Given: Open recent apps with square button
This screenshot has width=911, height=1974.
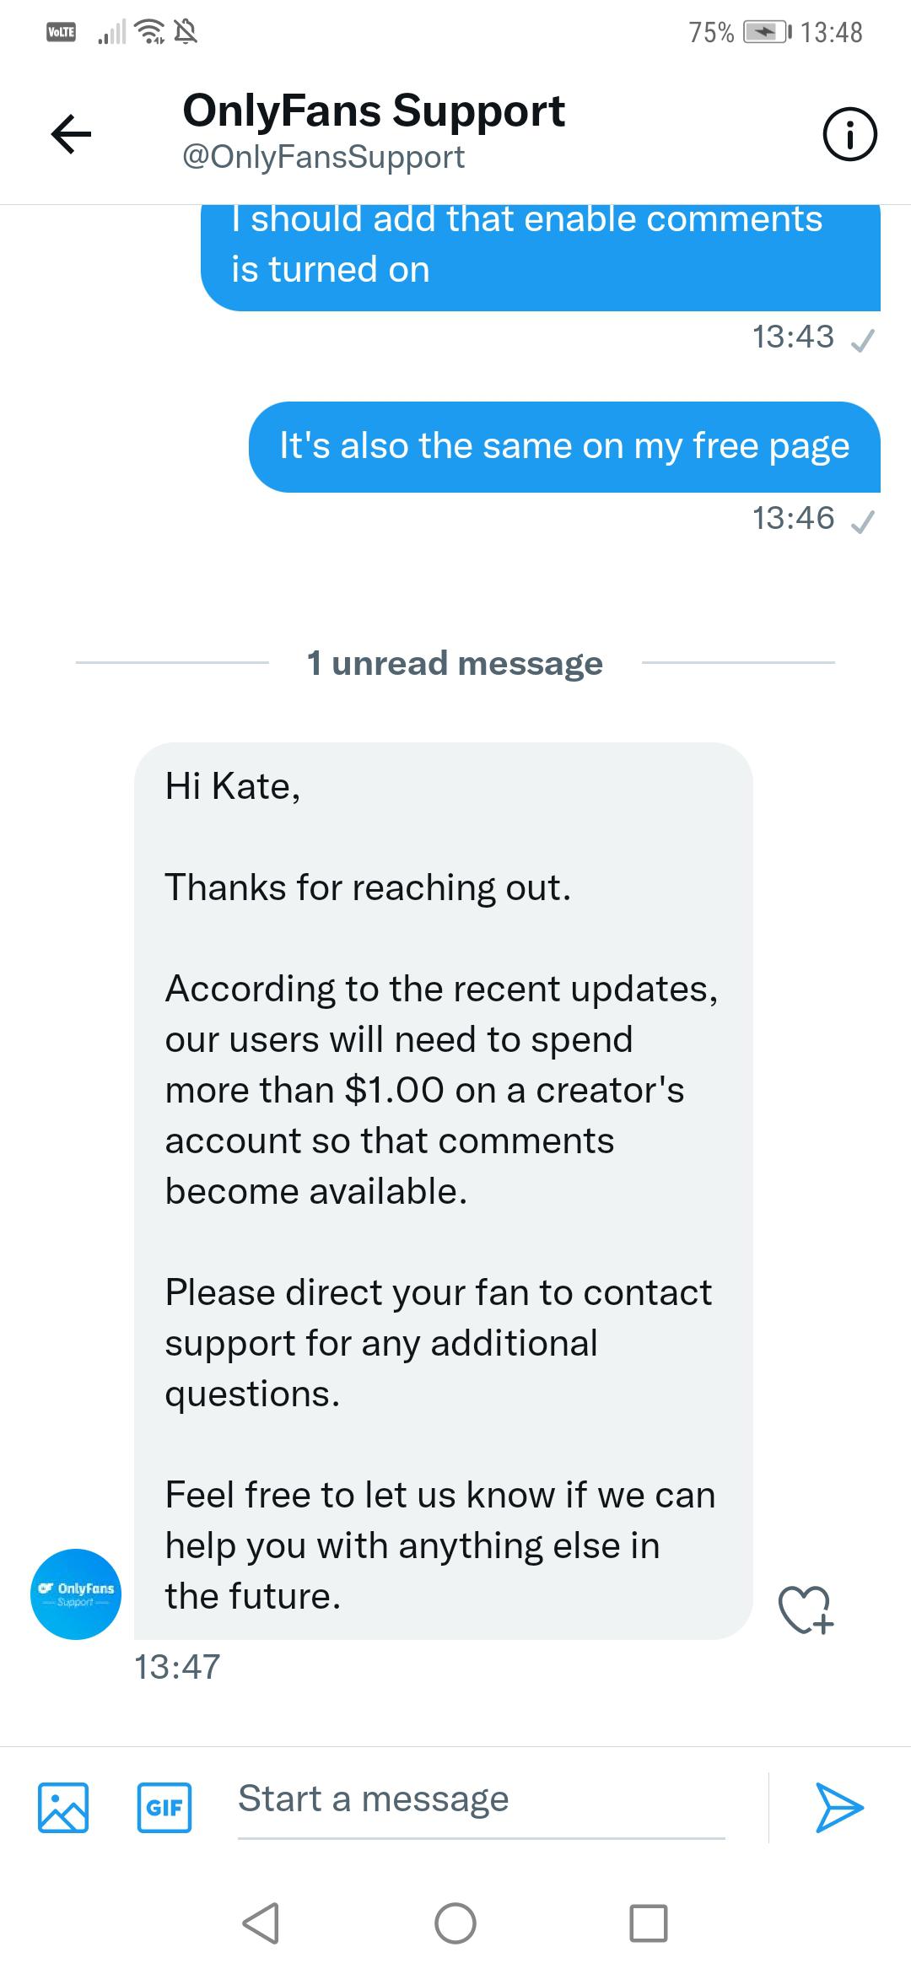Looking at the screenshot, I should (649, 1923).
